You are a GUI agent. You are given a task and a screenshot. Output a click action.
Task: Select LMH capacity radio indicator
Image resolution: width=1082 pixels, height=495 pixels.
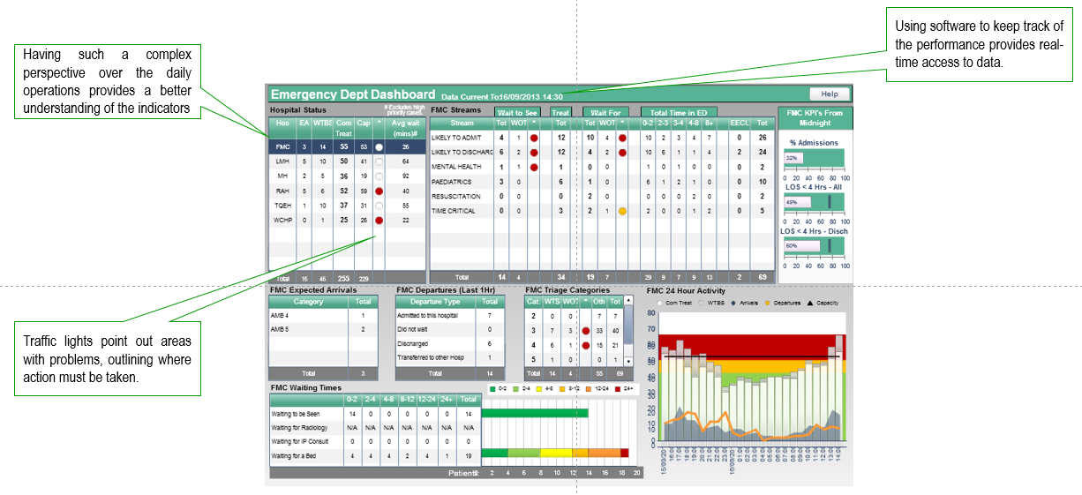coord(379,162)
